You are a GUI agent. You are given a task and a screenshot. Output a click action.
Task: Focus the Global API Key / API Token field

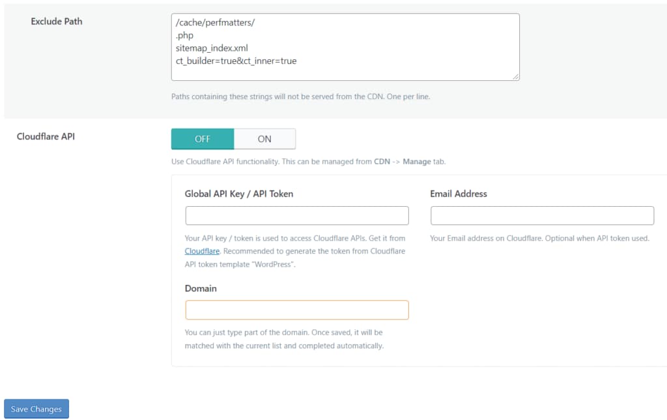click(297, 215)
